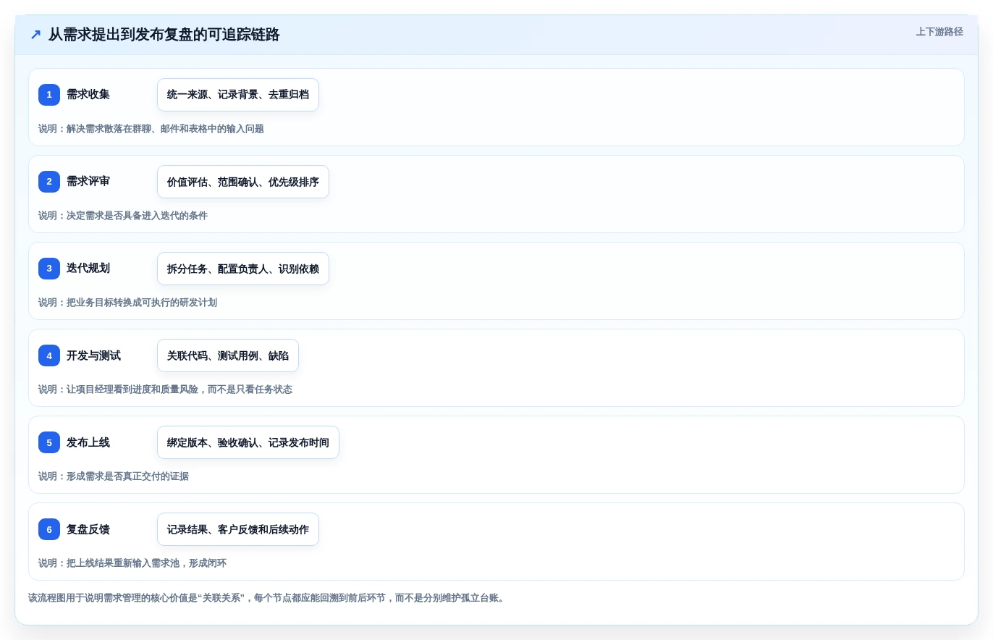Select the 迭代规划 step title

[88, 269]
